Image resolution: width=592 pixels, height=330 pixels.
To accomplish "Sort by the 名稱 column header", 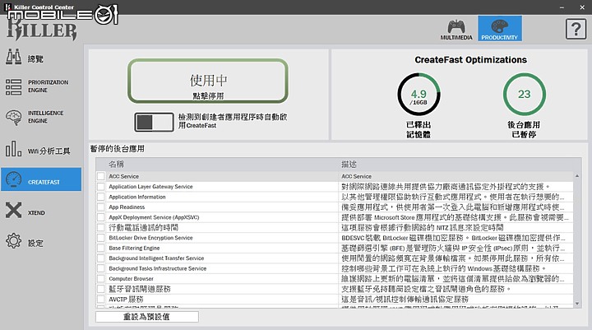I will click(116, 164).
